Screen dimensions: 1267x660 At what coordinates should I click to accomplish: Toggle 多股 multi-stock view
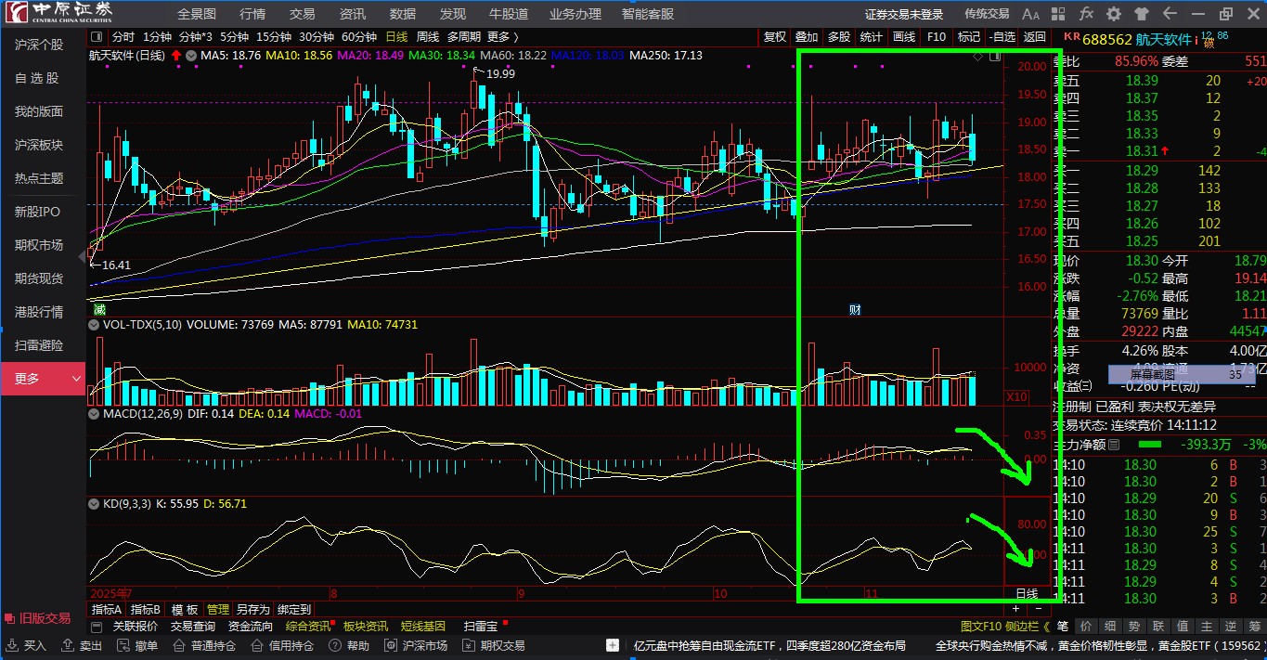839,37
